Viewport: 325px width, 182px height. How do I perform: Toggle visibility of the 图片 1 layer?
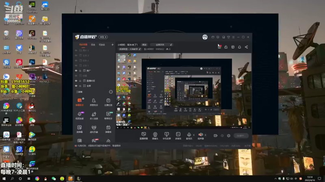pyautogui.click(x=76, y=50)
